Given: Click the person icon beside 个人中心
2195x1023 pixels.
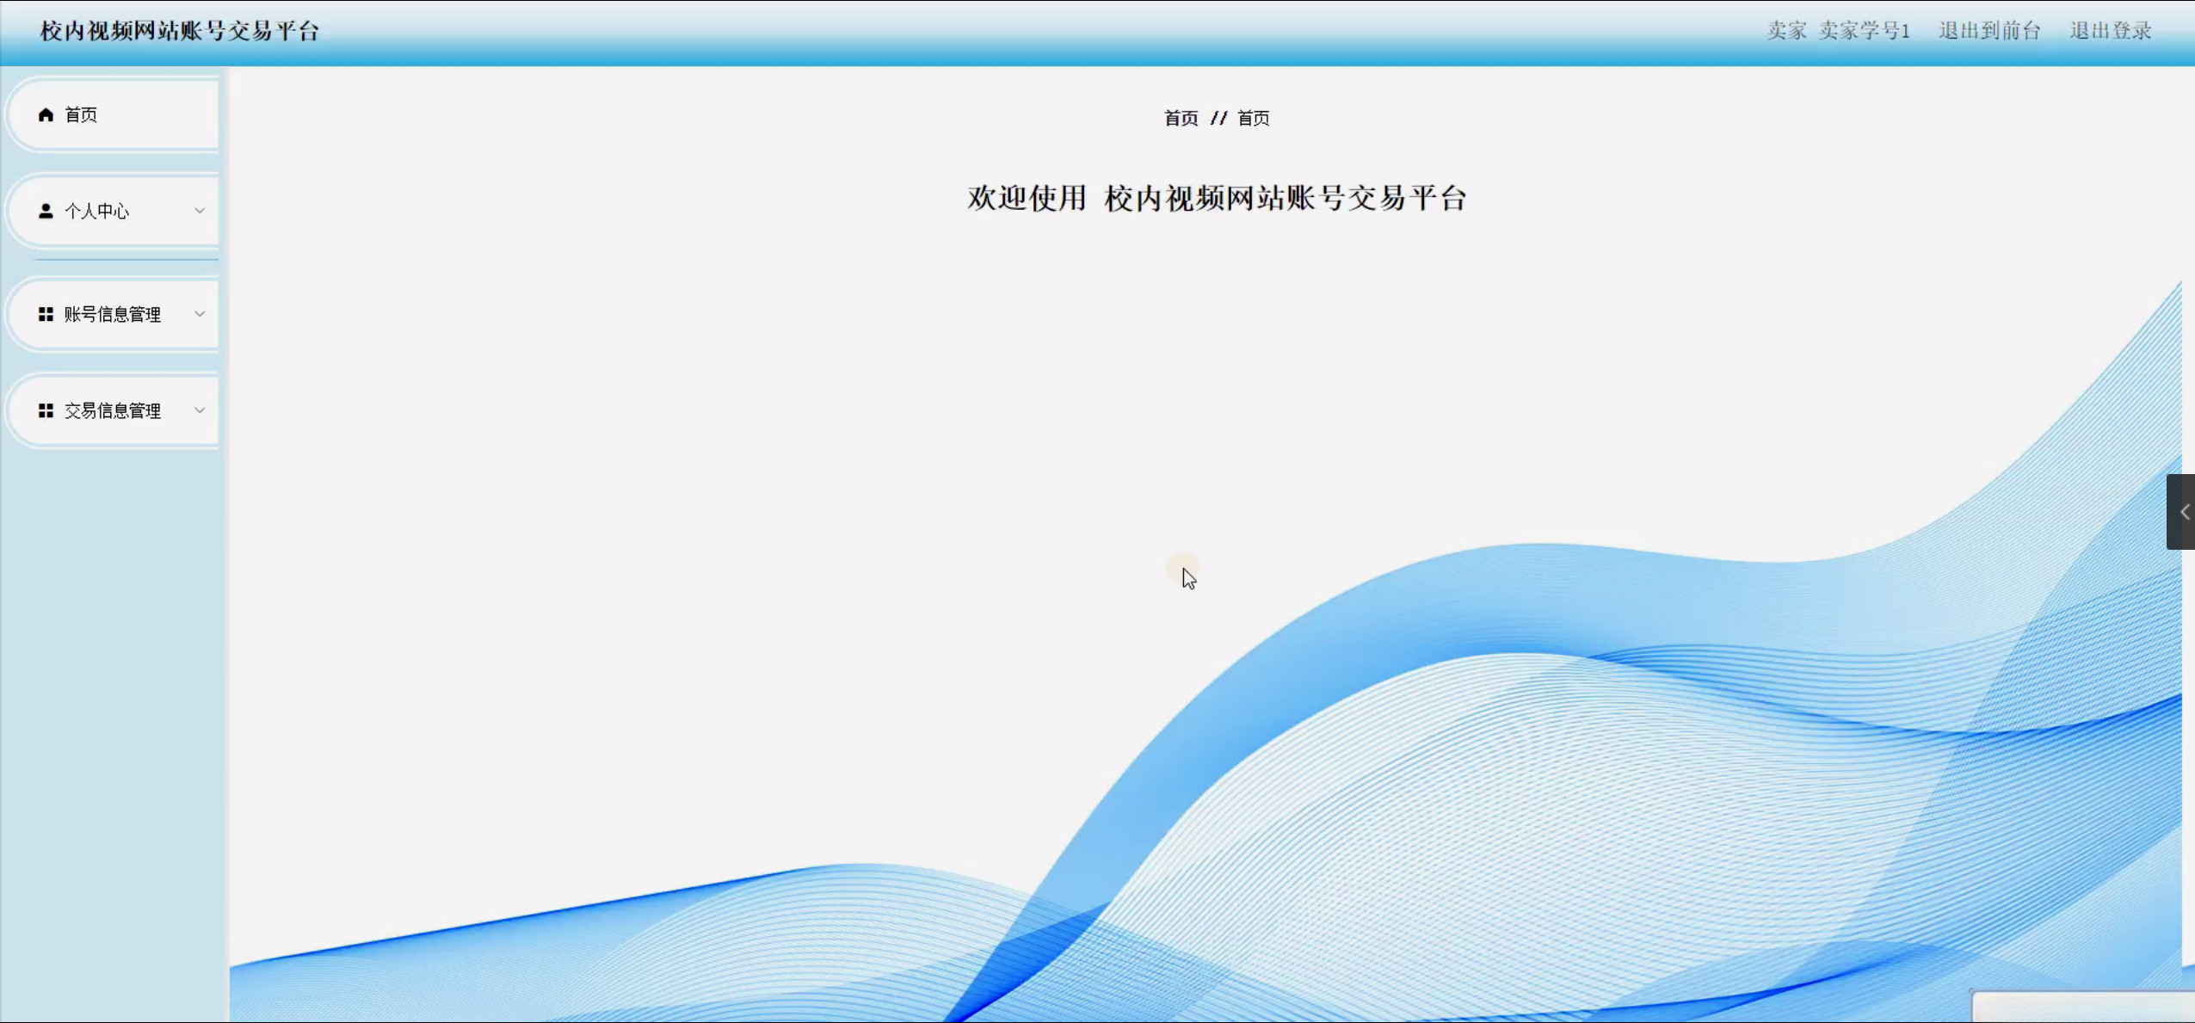Looking at the screenshot, I should click(x=46, y=211).
